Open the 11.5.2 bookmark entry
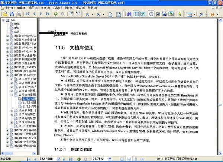 pos(29,102)
